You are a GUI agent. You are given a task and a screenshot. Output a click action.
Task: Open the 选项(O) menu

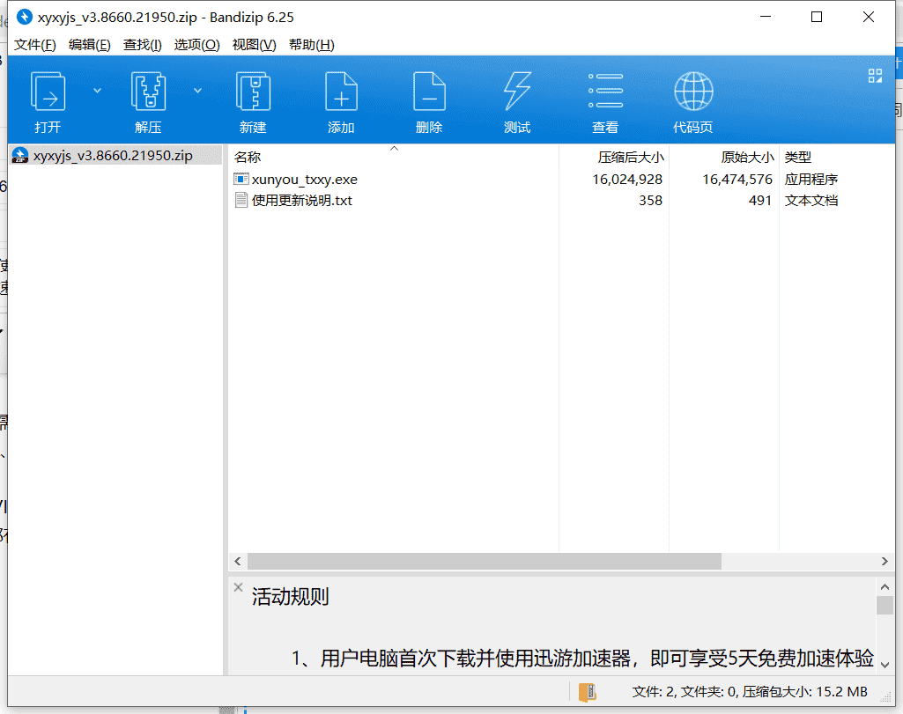point(197,45)
